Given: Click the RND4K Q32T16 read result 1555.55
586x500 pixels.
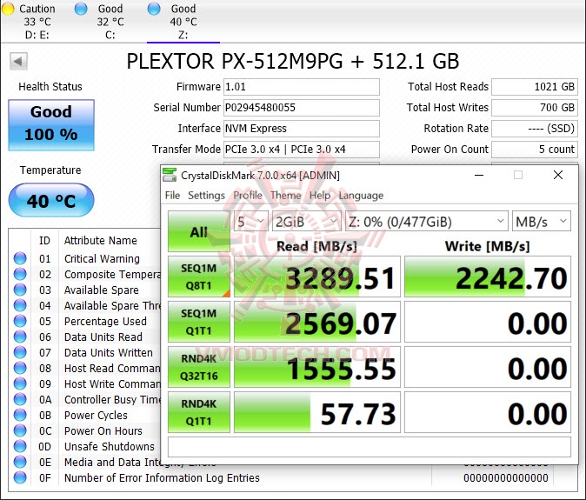Looking at the screenshot, I should (317, 367).
